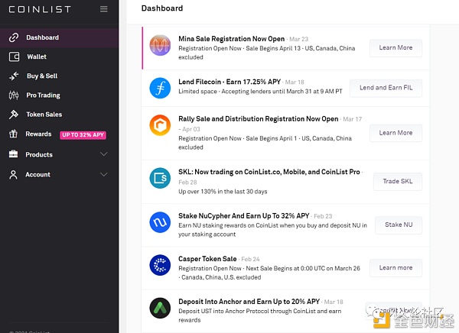Viewport: 459px width, 333px height.
Task: Click the NuCypher logo icon
Action: point(160,222)
